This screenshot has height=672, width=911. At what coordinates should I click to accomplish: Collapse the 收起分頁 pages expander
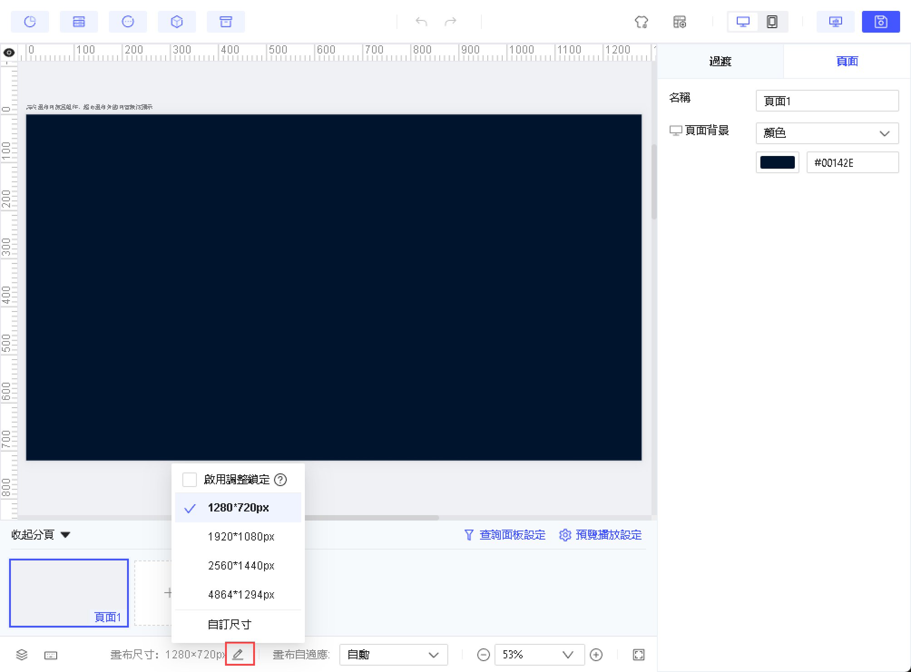click(41, 535)
